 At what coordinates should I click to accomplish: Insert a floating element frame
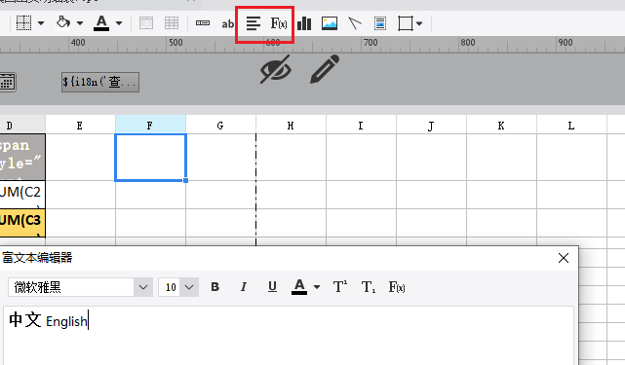406,23
